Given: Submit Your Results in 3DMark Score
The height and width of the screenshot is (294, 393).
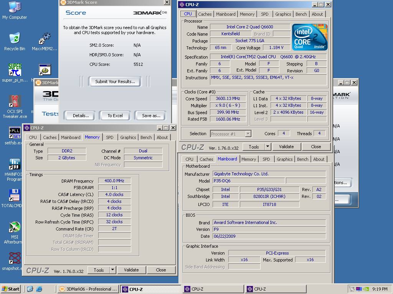Looking at the screenshot, I should coord(115,82).
